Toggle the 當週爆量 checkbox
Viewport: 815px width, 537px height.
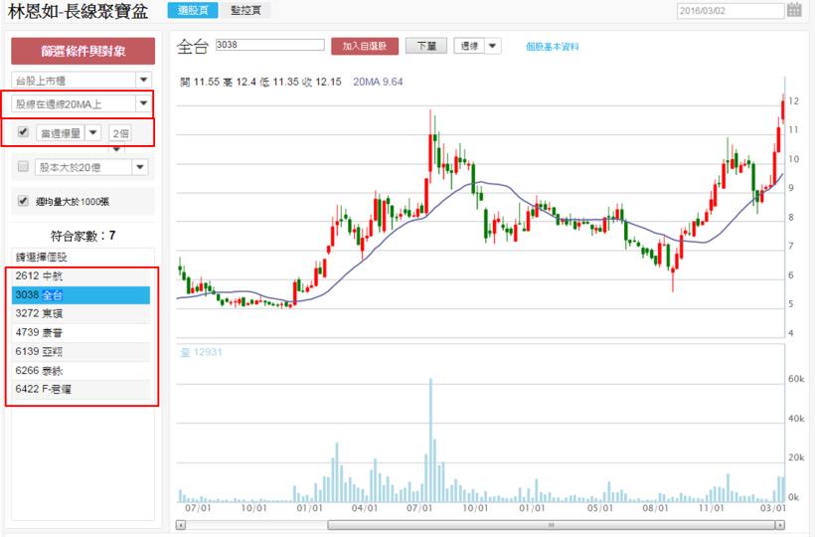pyautogui.click(x=23, y=131)
